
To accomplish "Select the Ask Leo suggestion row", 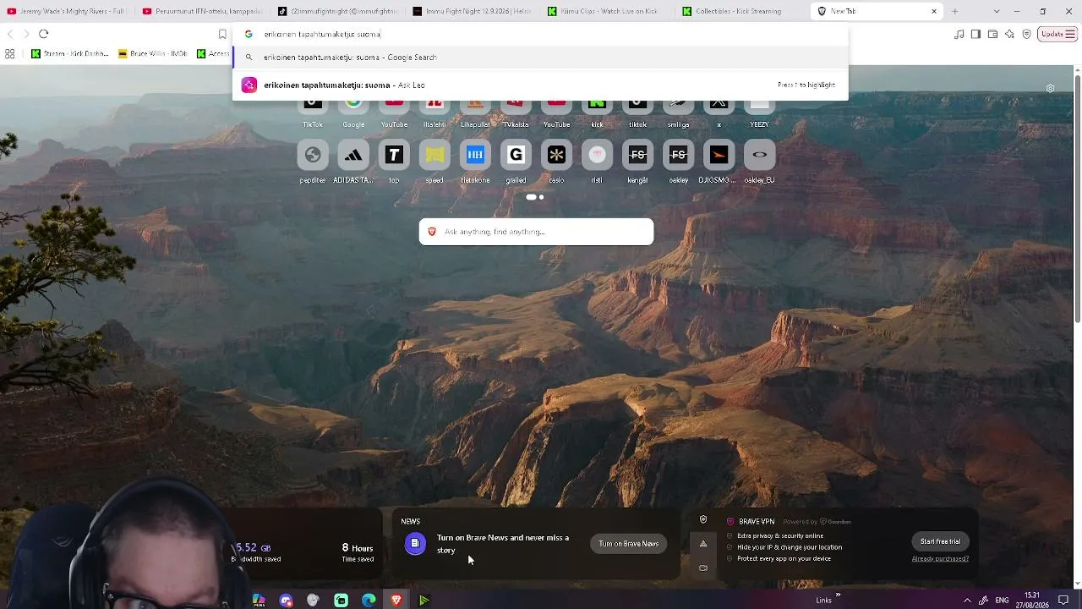I will pyautogui.click(x=540, y=85).
